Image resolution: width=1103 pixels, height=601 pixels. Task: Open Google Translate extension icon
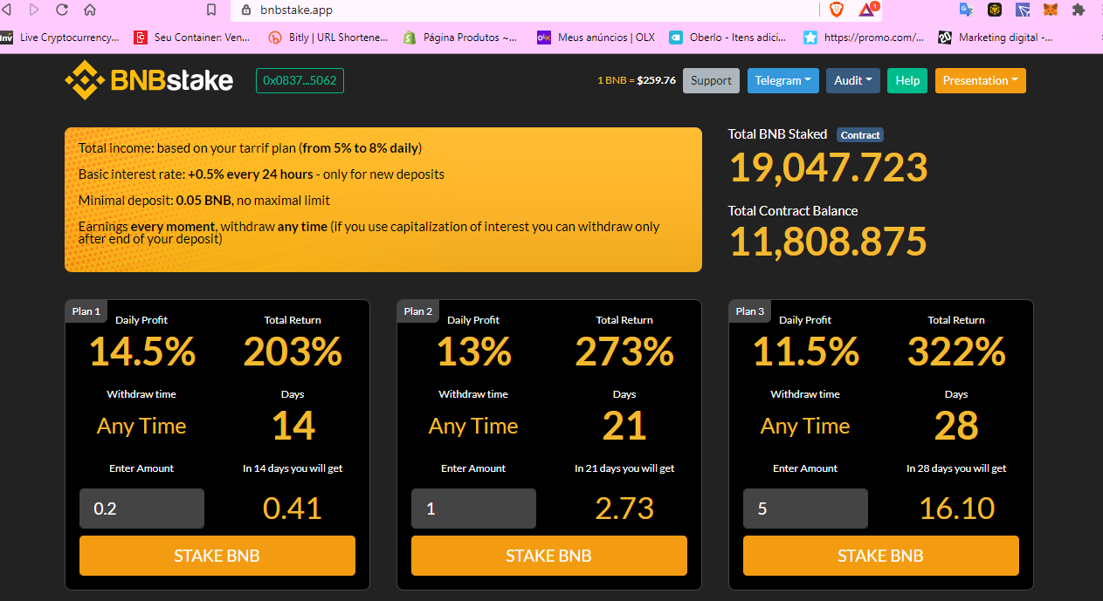[x=966, y=10]
